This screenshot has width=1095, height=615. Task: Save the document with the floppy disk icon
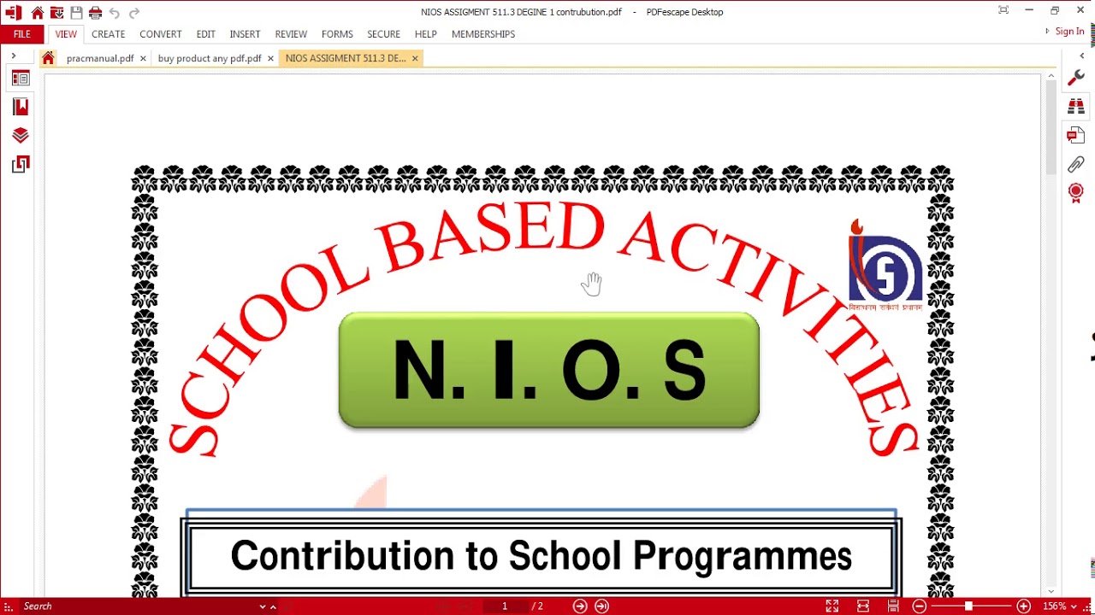pyautogui.click(x=76, y=13)
